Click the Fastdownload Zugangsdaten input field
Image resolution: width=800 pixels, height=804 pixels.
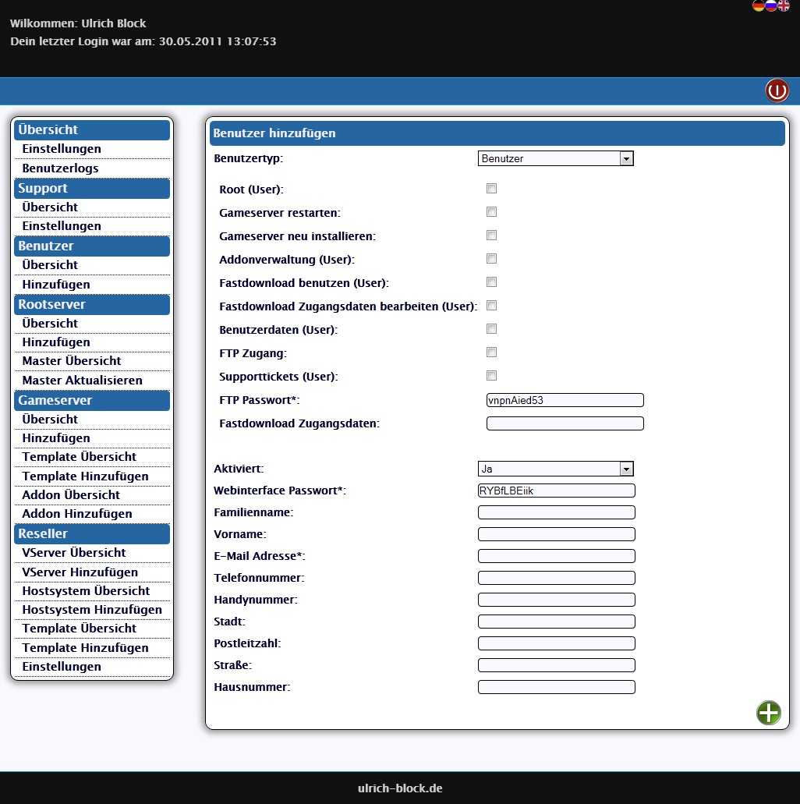pos(565,423)
